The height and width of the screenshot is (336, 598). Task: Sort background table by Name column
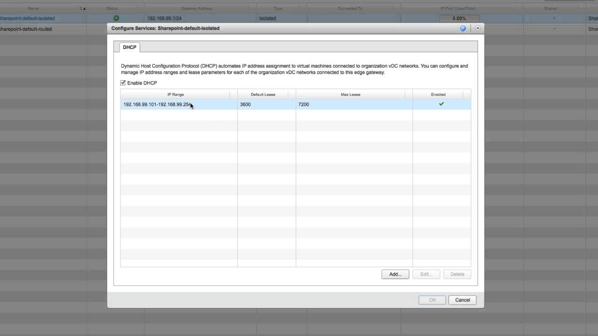coord(33,8)
